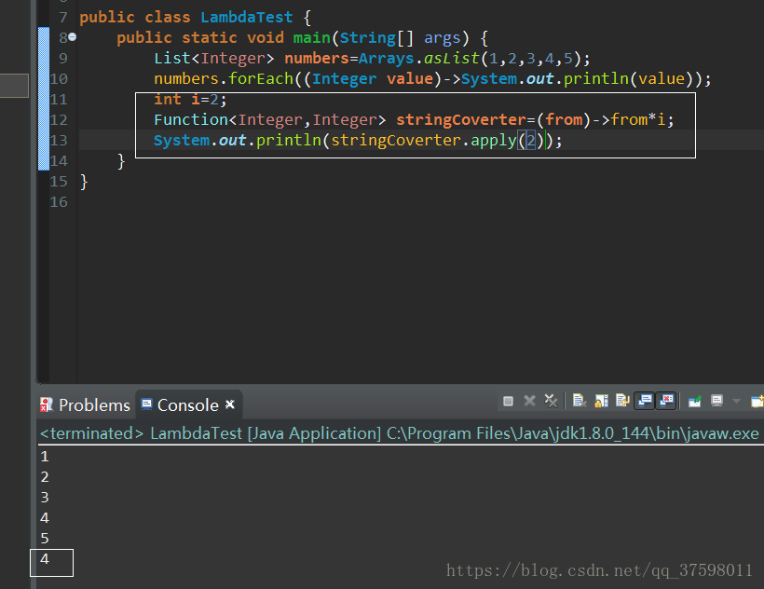Viewport: 764px width, 589px height.
Task: Click the apply method call on line 13
Action: coord(493,141)
